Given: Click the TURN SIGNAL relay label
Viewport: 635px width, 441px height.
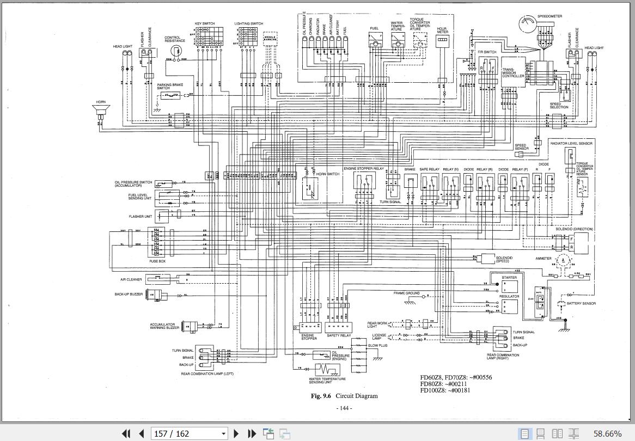Looking at the screenshot, I should (390, 201).
